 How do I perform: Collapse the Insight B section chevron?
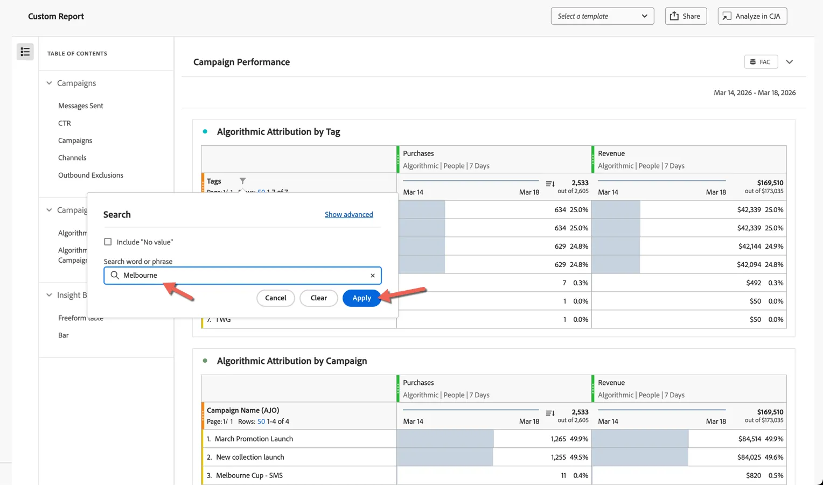(49, 295)
